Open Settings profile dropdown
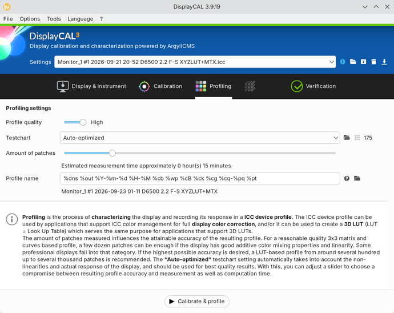Screen dimensions: 394x313 (195, 62)
